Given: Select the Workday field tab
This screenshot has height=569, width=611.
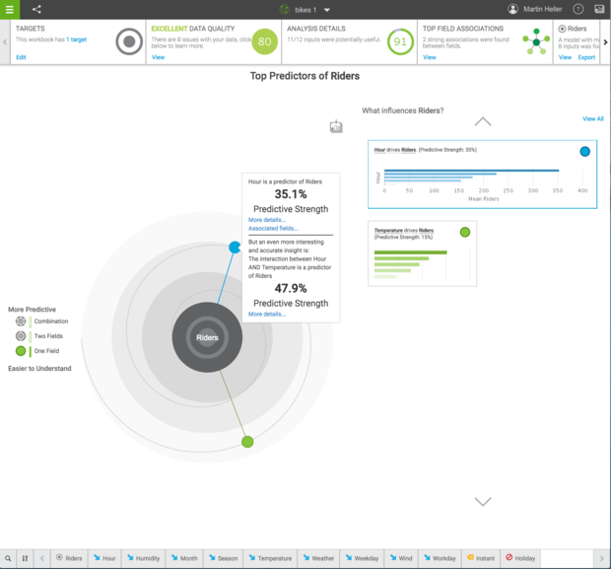Looking at the screenshot, I should tap(440, 558).
